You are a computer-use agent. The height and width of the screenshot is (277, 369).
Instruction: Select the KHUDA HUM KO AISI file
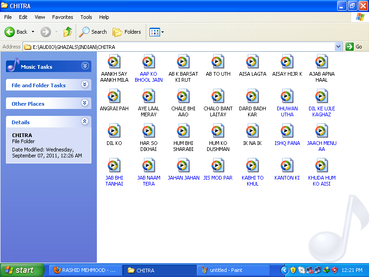point(321,166)
